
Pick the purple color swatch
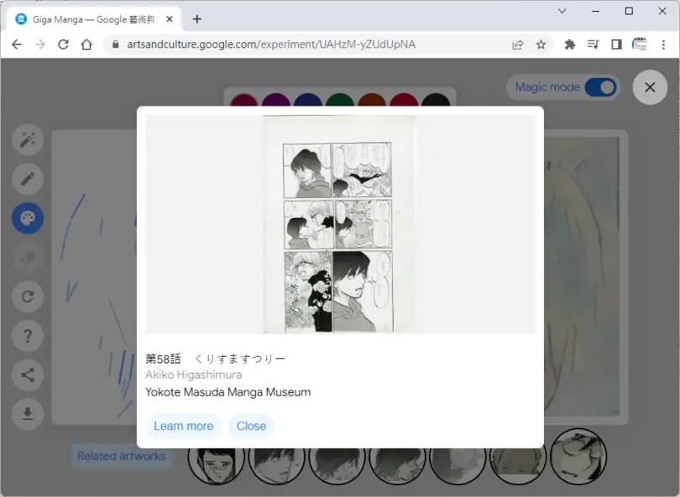[276, 100]
